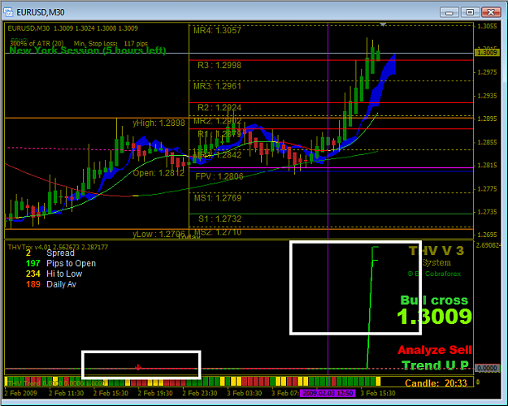Click the 'R2 : 1.2924' resistance label
This screenshot has height=406, width=508.
tap(219, 107)
